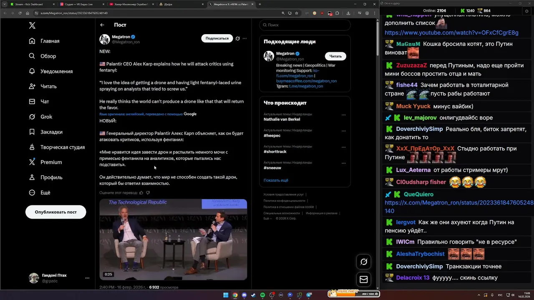Open Chrome downloads icon

[348, 13]
